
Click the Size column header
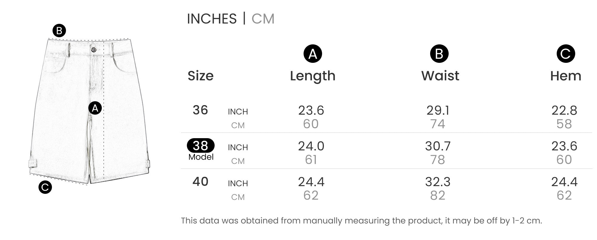(x=201, y=76)
